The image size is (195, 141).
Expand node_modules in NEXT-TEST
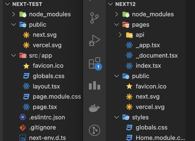coord(14,14)
